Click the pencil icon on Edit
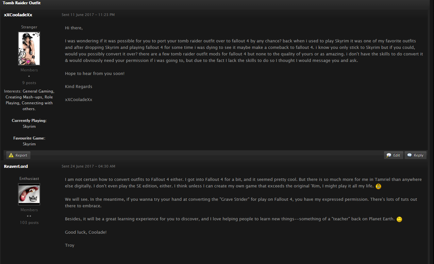 pyautogui.click(x=389, y=155)
